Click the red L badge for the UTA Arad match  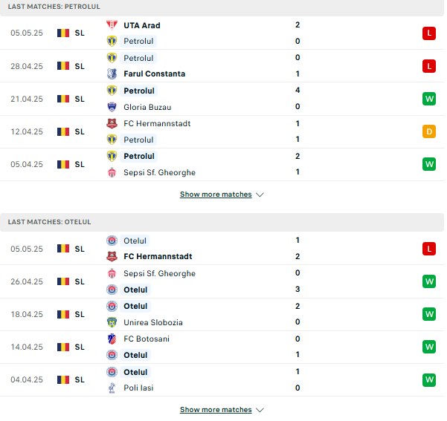click(x=429, y=33)
